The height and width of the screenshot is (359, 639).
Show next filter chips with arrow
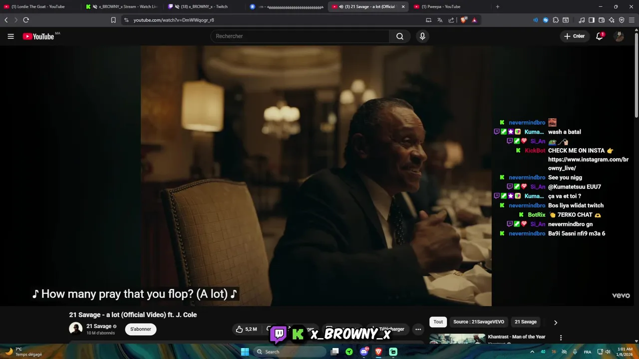click(555, 323)
